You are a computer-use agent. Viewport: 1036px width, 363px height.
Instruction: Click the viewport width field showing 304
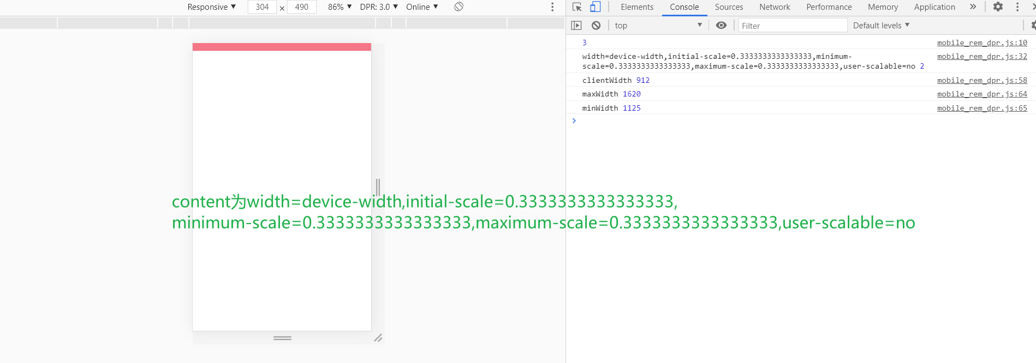click(262, 7)
